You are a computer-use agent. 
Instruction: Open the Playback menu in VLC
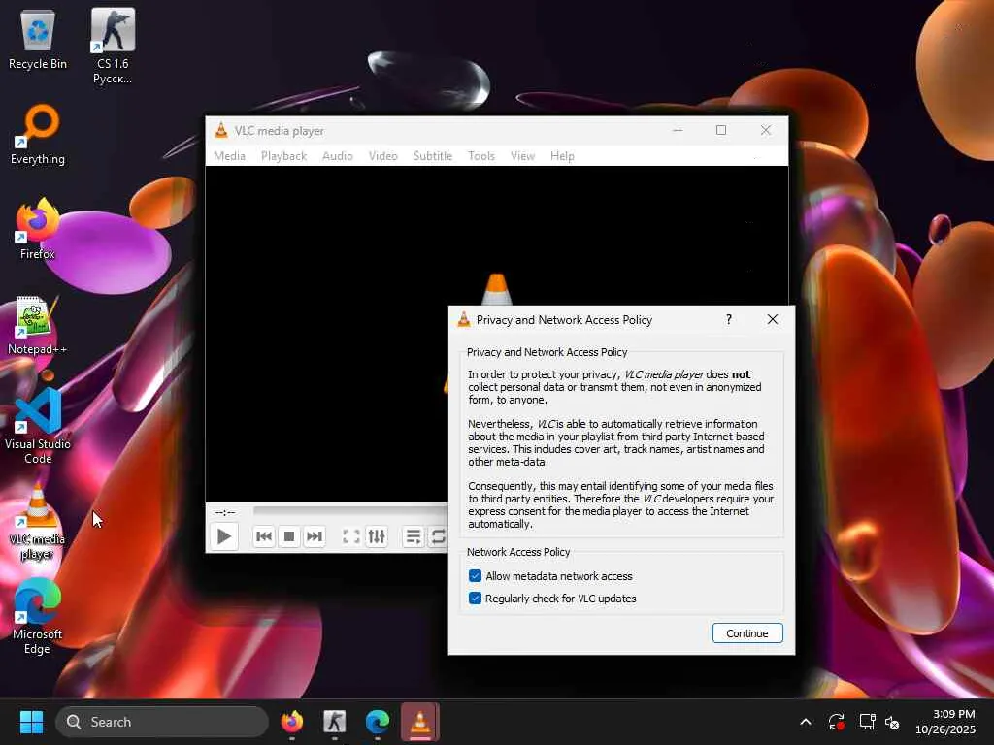pos(284,156)
